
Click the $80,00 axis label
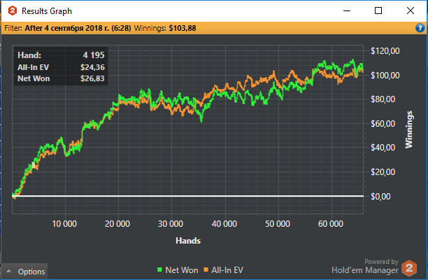coord(383,99)
